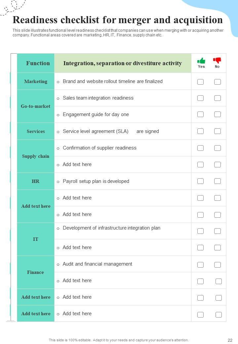This screenshot has width=238, height=344.
Task: Check Yes for Confirmation of supplier readiness
Action: pos(201,148)
